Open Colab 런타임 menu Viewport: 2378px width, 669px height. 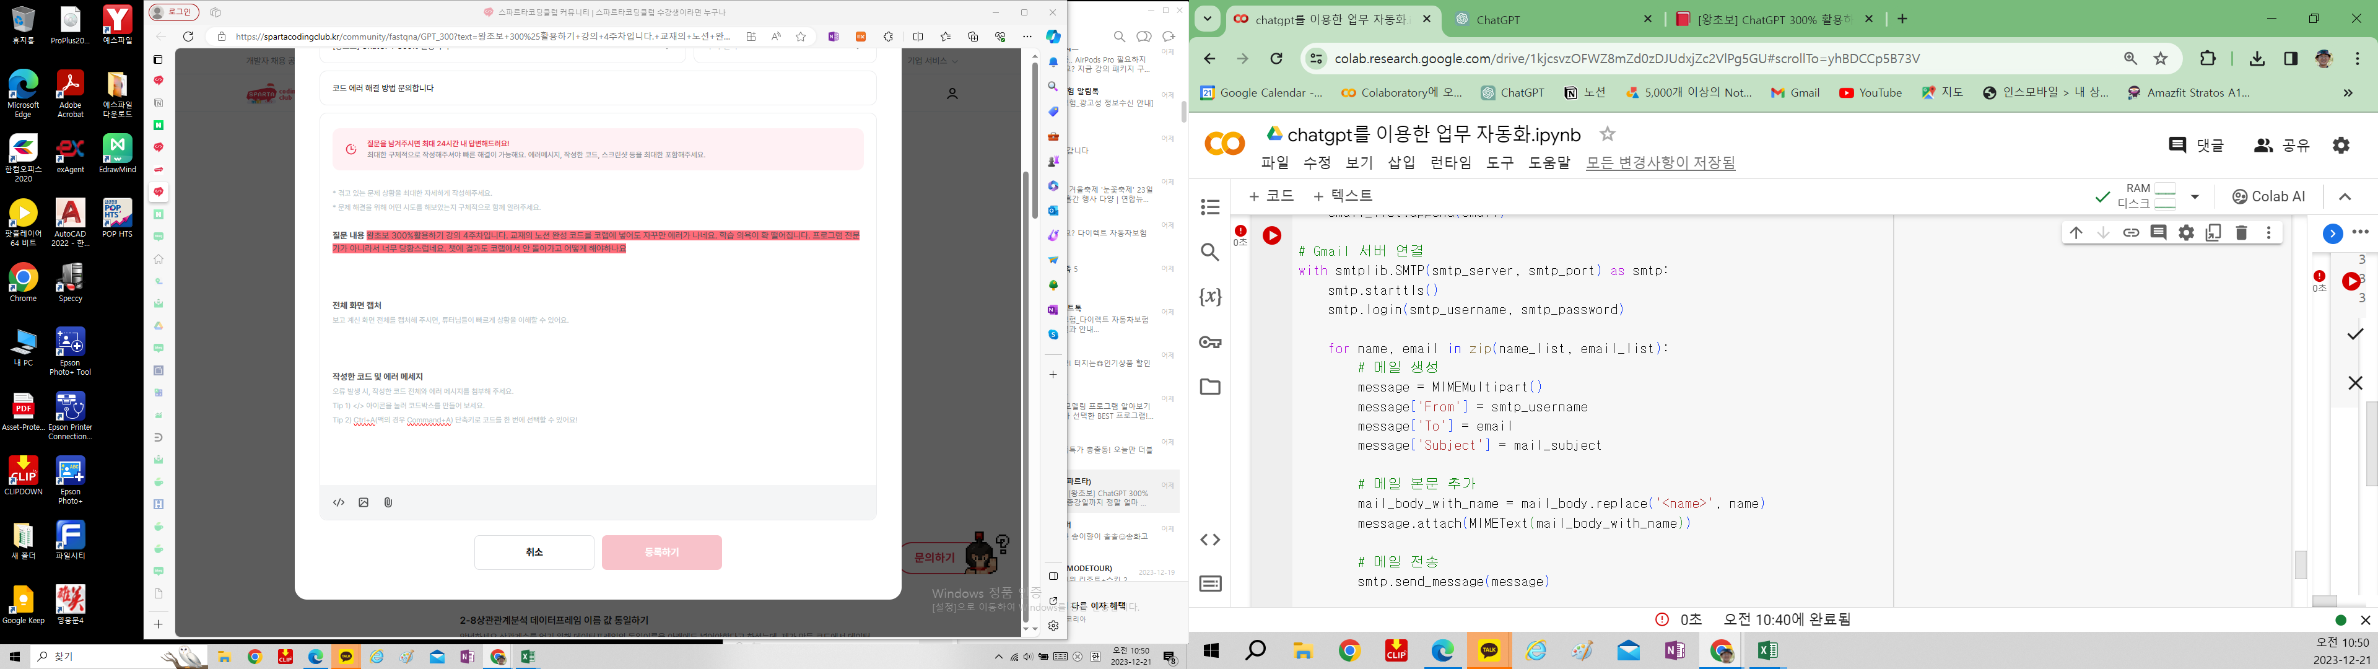[x=1450, y=163]
